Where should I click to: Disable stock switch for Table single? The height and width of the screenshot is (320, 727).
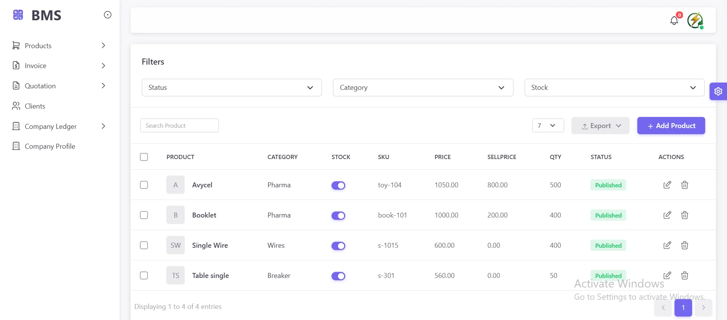338,276
